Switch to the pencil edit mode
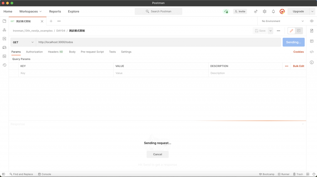This screenshot has width=317, height=177. pos(291,31)
